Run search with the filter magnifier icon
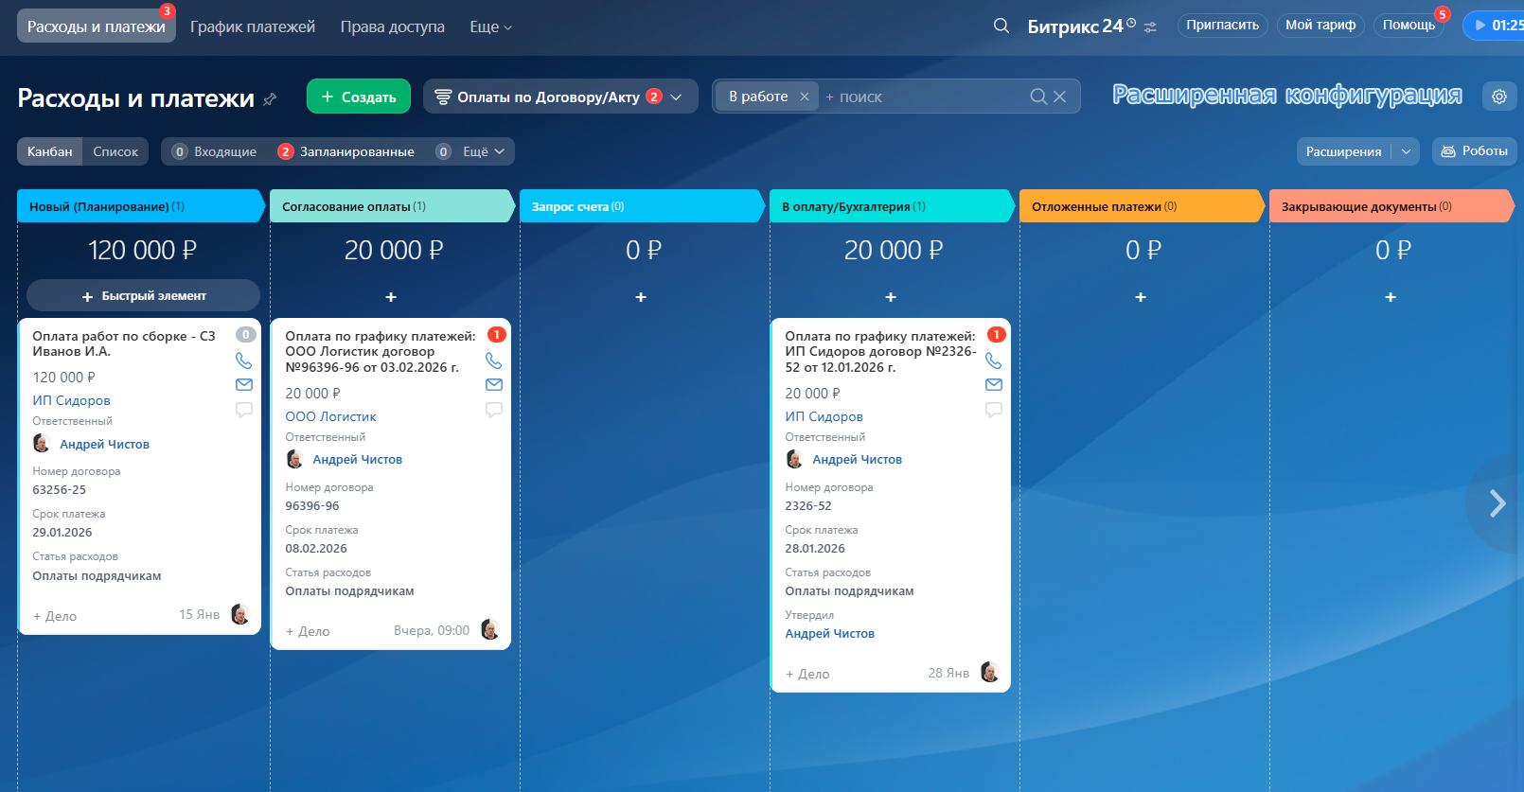The width and height of the screenshot is (1524, 792). coord(1038,97)
